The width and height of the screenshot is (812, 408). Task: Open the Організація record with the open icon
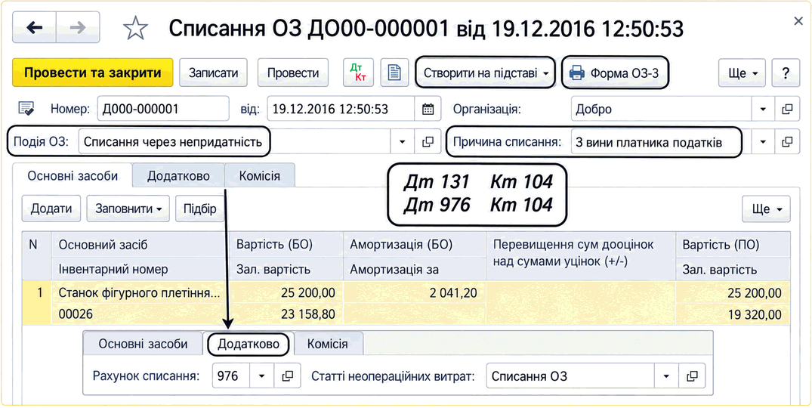(x=787, y=110)
